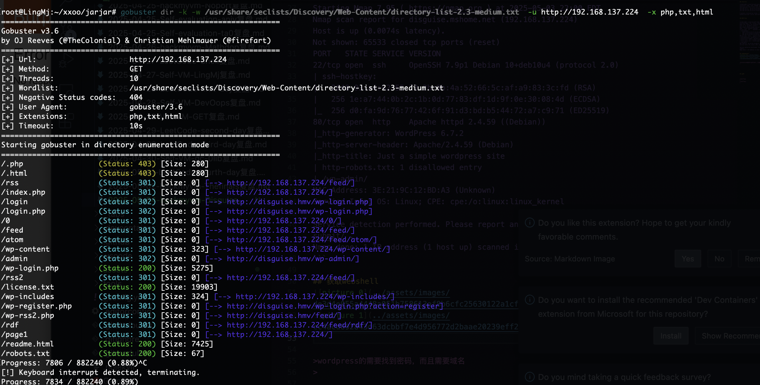Click the Negative Status codes value '404'
760x385 pixels.
pyautogui.click(x=136, y=97)
